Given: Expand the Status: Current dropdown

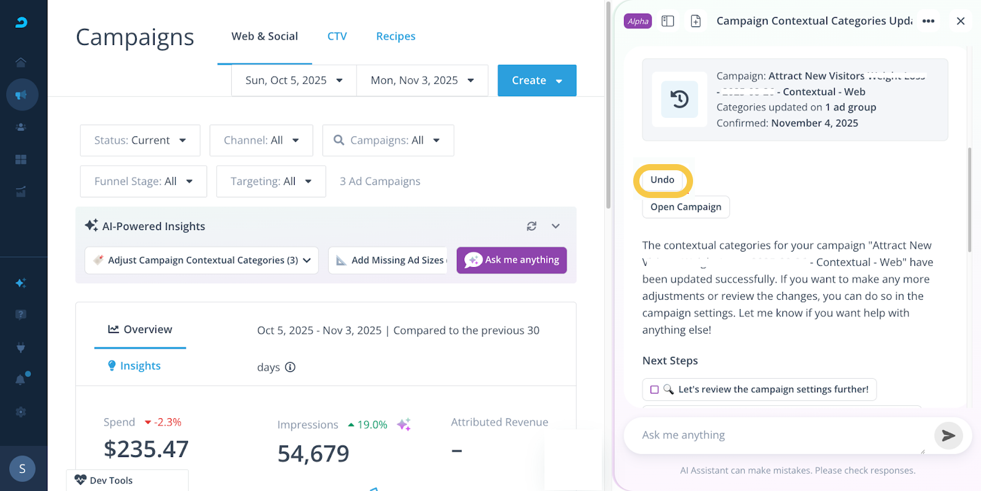Looking at the screenshot, I should [140, 141].
